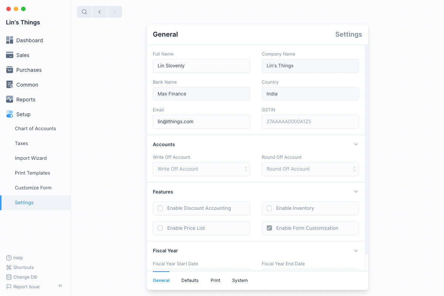Click the settings form vertical scrollbar
Image resolution: width=444 pixels, height=296 pixels.
tap(366, 148)
